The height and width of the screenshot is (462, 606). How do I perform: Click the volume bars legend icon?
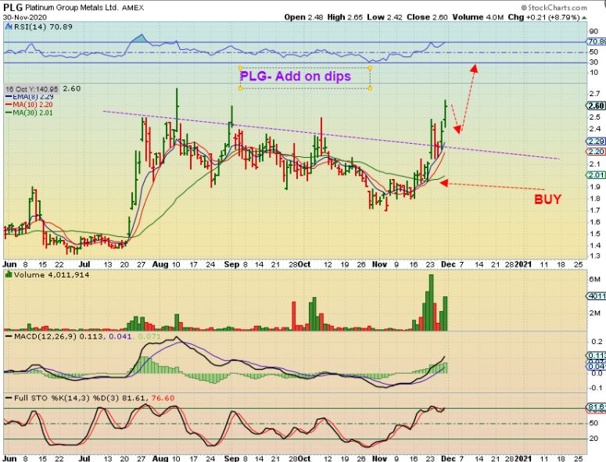(x=9, y=274)
